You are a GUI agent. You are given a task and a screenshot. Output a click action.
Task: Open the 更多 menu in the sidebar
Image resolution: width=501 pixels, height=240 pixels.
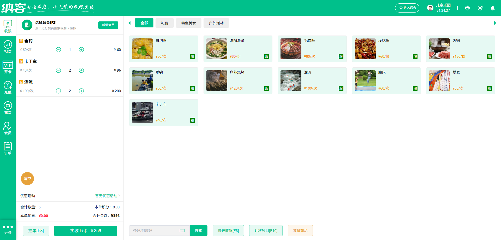[8, 230]
